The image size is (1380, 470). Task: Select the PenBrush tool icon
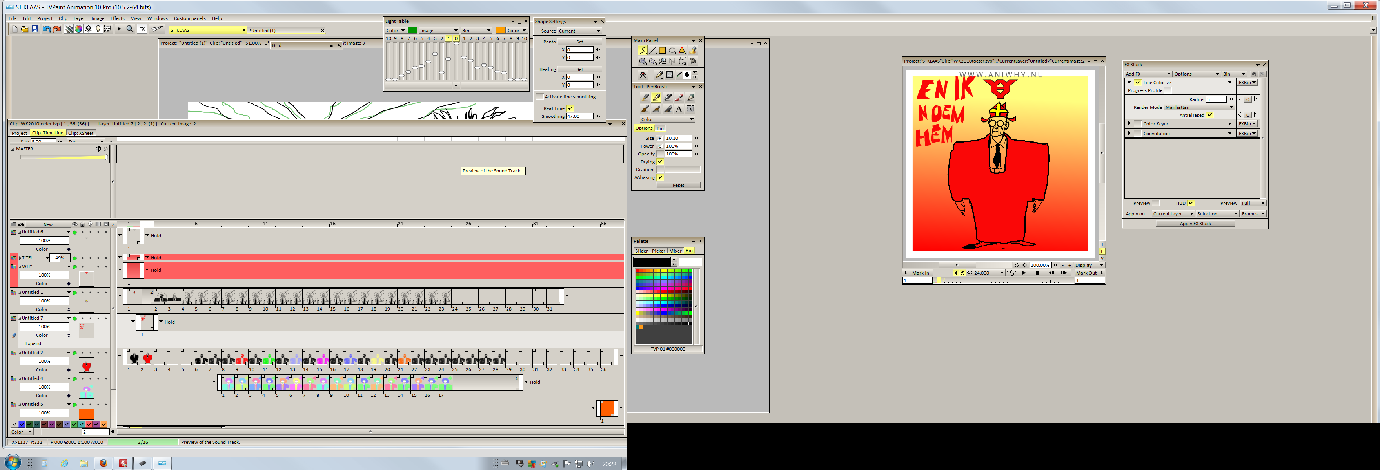click(656, 98)
